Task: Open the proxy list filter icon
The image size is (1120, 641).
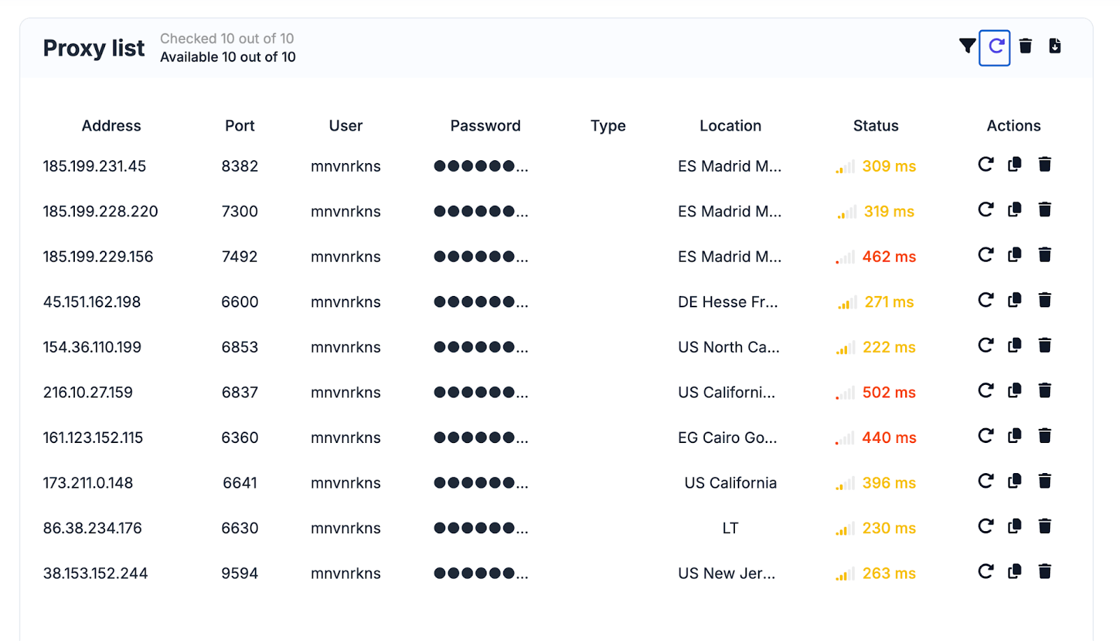Action: tap(967, 46)
